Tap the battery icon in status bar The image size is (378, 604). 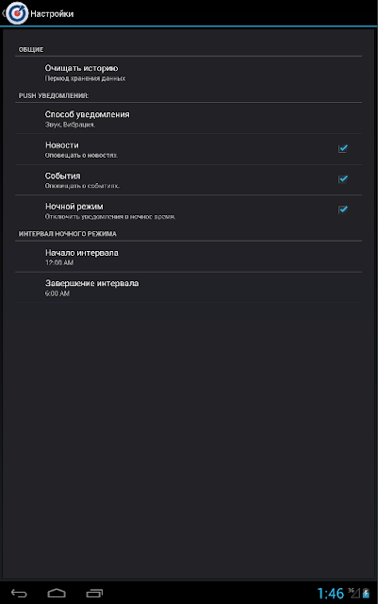pyautogui.click(x=366, y=594)
